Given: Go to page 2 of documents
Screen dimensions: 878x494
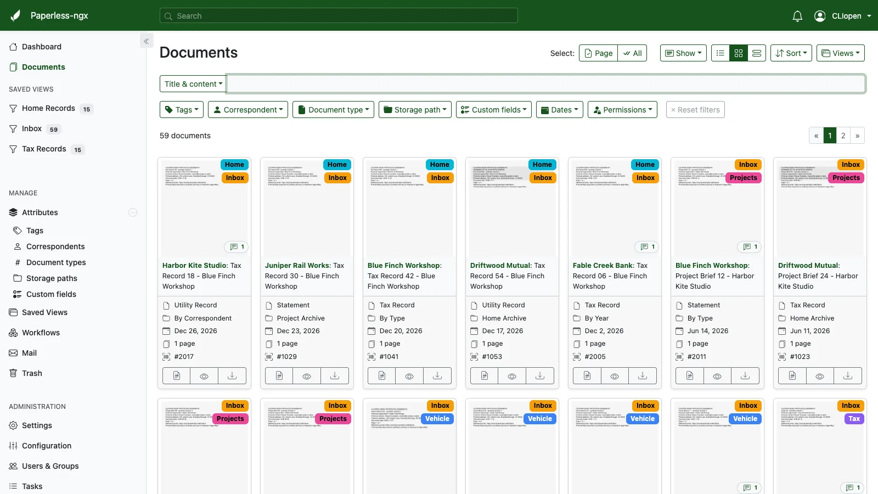Looking at the screenshot, I should [843, 136].
